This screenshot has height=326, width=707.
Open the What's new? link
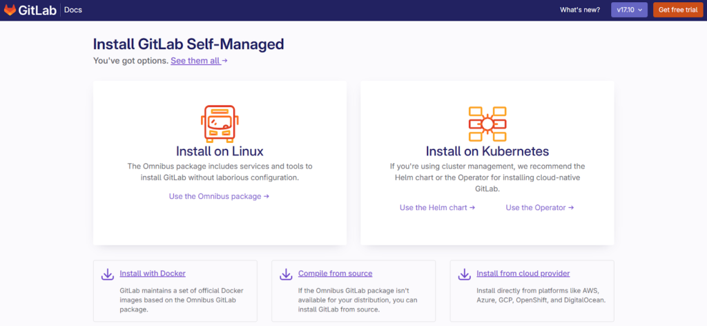point(580,10)
